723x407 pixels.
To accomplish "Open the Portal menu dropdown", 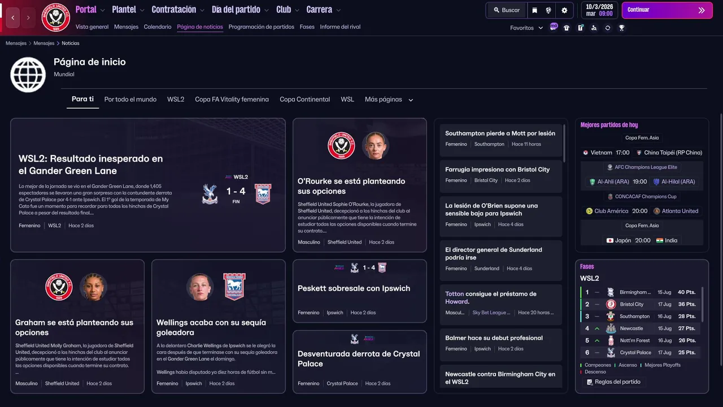I will (x=90, y=10).
